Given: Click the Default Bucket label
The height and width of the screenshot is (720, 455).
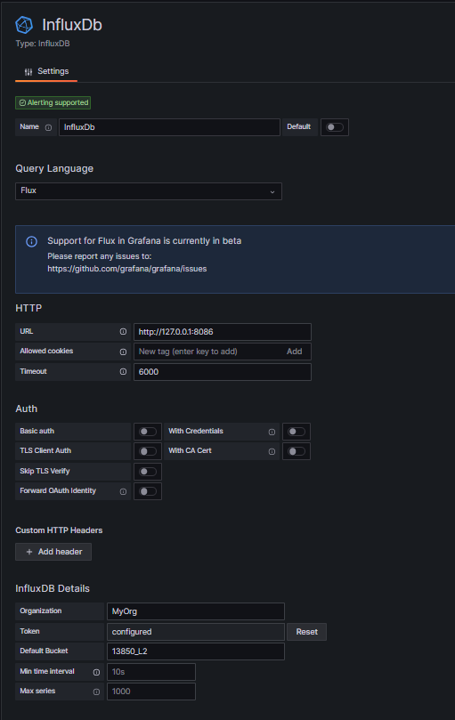Looking at the screenshot, I should pyautogui.click(x=44, y=651).
